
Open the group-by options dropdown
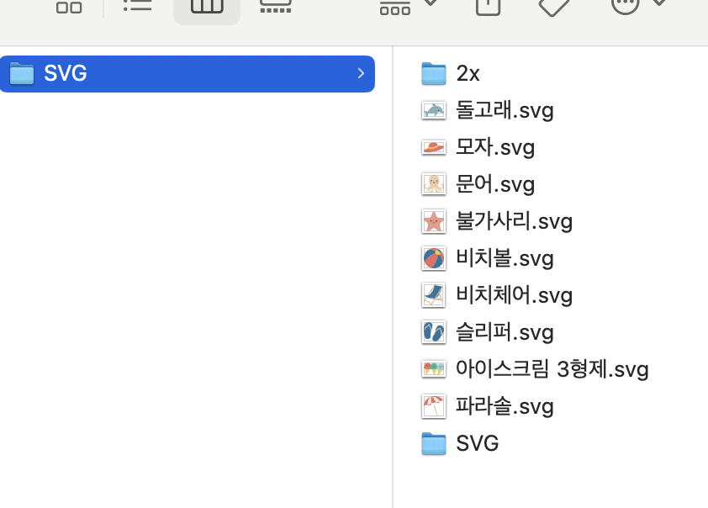408,7
